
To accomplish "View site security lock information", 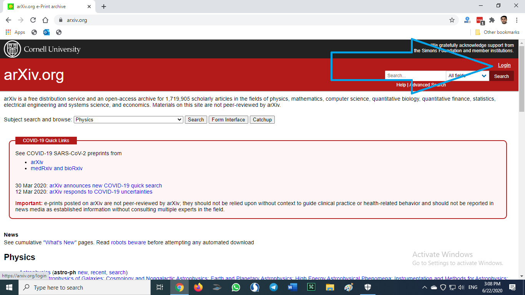I will (61, 20).
